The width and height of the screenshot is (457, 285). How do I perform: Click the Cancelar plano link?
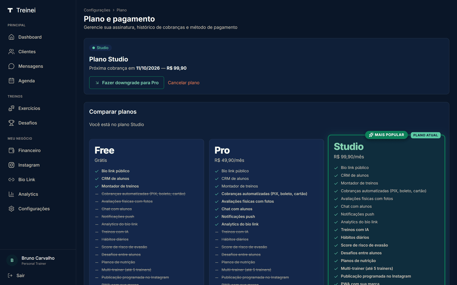point(184,82)
